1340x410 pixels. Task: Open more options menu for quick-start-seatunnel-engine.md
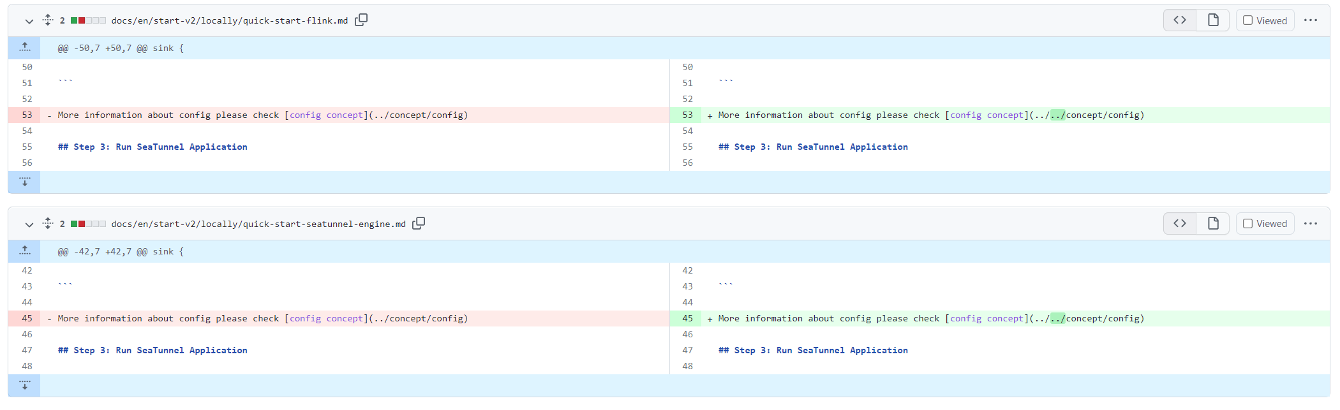tap(1311, 224)
